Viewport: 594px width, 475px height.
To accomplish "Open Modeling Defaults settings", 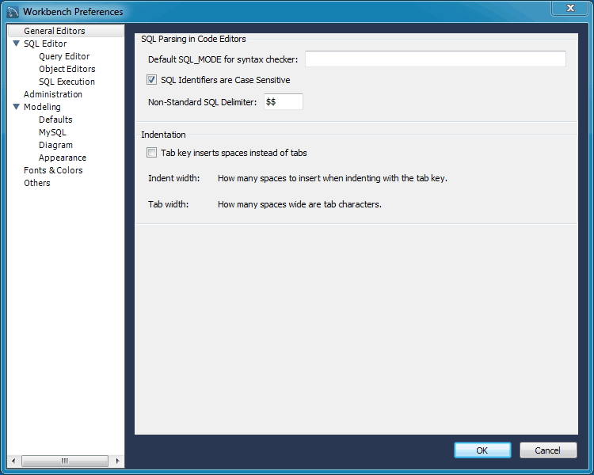I will click(55, 120).
